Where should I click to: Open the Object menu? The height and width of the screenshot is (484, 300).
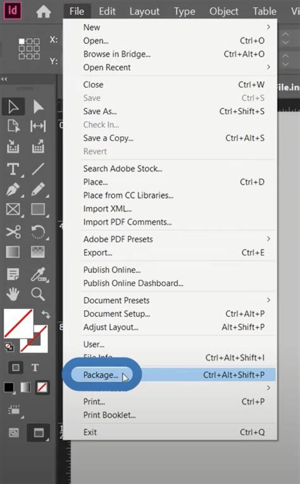point(223,11)
